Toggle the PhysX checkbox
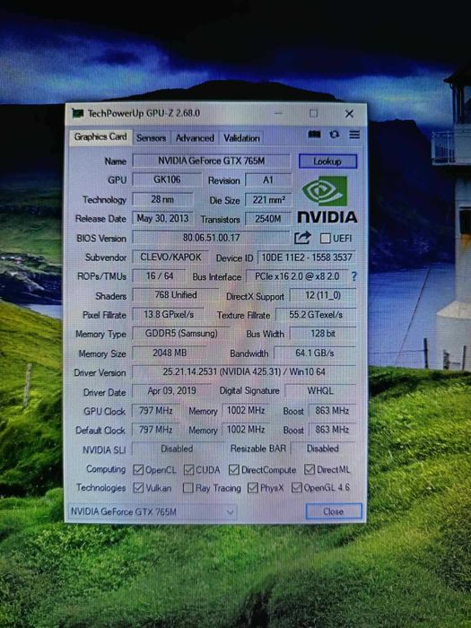This screenshot has width=471, height=628. pos(252,487)
